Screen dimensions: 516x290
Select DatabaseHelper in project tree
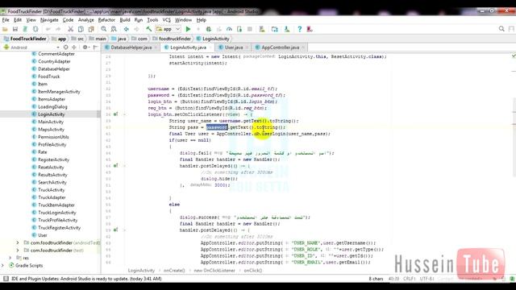pyautogui.click(x=54, y=68)
